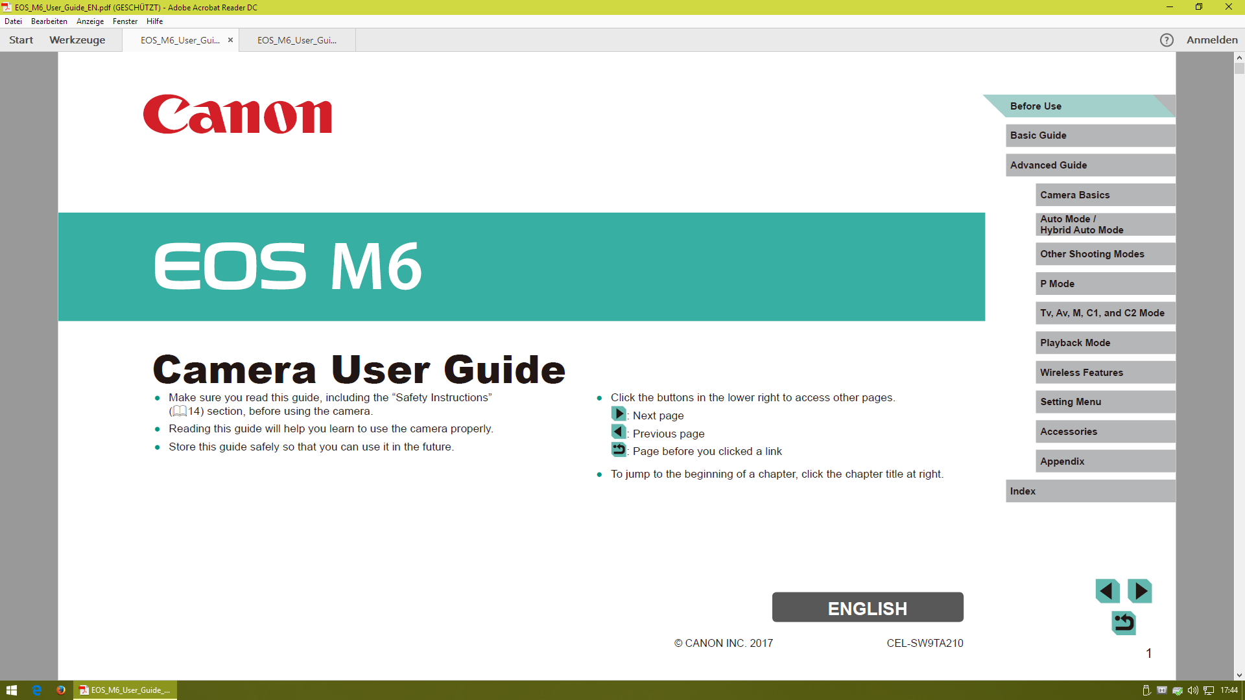Open Accessories chapter
The height and width of the screenshot is (700, 1245).
click(x=1106, y=432)
